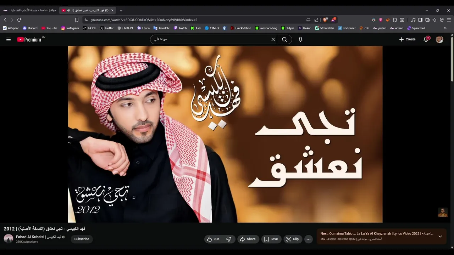This screenshot has height=255, width=454.
Task: Open the small channel watermark on video corner
Action: 443,212
